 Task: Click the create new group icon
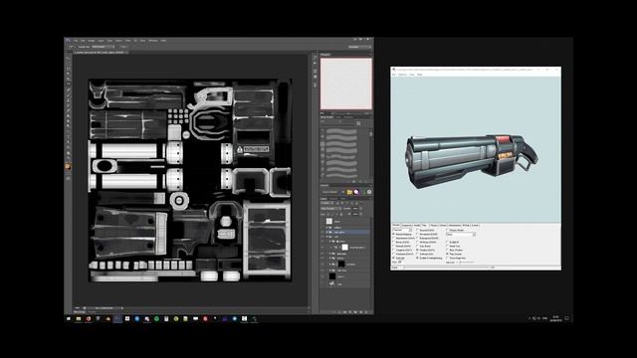355,312
